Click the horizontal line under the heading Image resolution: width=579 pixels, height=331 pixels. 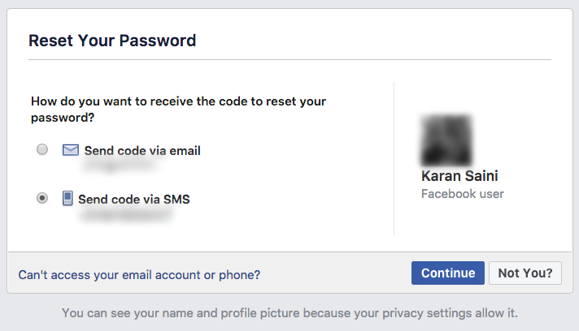pos(289,59)
